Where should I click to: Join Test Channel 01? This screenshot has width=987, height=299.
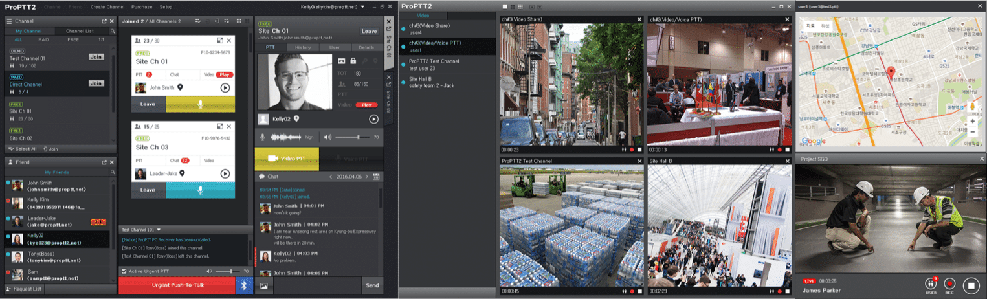click(x=96, y=57)
